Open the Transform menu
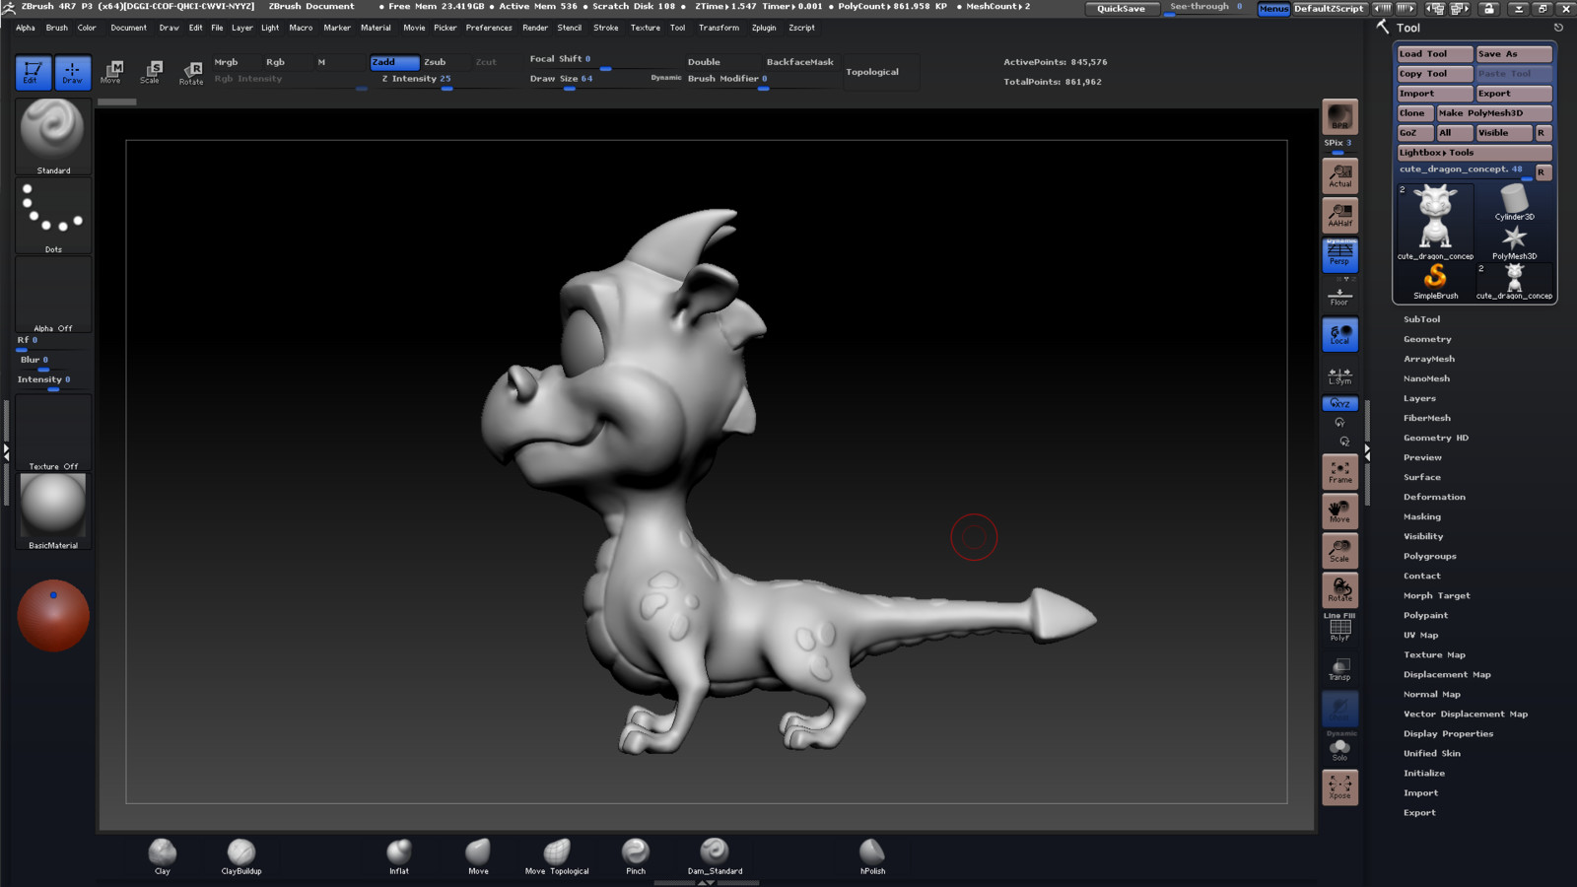This screenshot has width=1577, height=887. tap(719, 28)
